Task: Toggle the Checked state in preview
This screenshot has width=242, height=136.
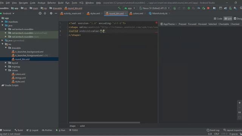Action: [235, 24]
